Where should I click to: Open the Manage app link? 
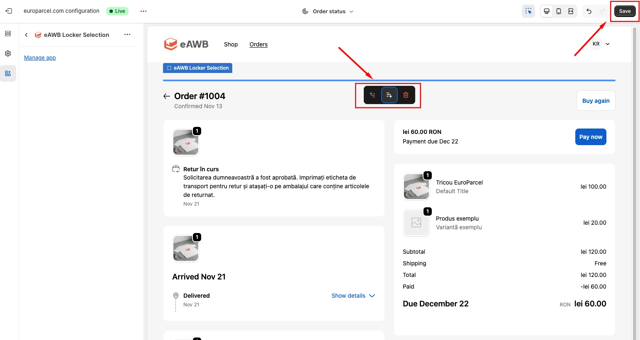pyautogui.click(x=40, y=58)
